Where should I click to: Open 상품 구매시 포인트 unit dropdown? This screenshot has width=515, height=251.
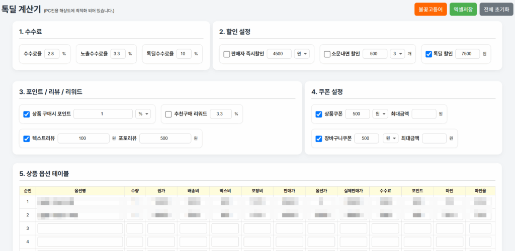143,114
